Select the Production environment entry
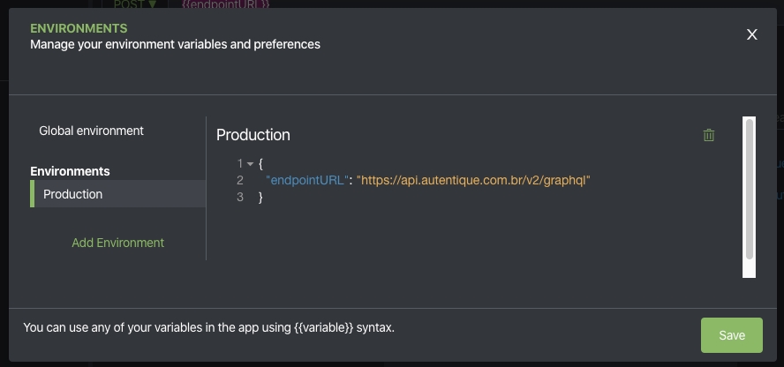Viewport: 784px width, 367px height. tap(73, 194)
